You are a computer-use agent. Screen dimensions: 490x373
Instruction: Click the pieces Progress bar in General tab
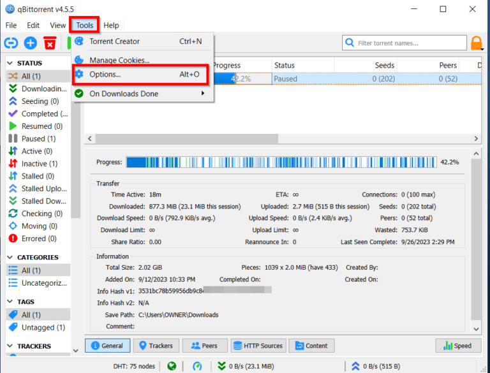tap(281, 162)
